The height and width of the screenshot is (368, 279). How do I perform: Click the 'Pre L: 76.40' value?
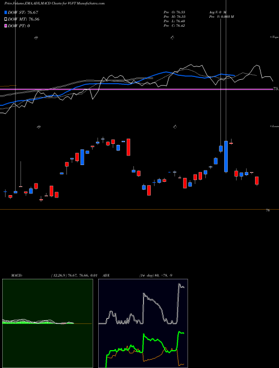(174, 21)
